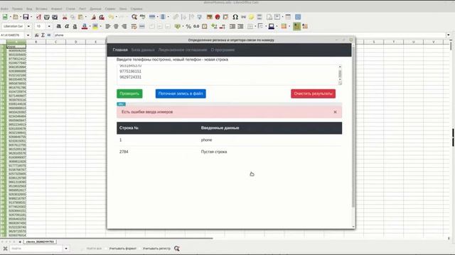Click the Open file folder icon in Calc
The image size is (455, 255).
coord(16,17)
